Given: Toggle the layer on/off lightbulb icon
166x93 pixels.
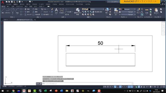Looking at the screenshot, I should pyautogui.click(x=83, y=9).
